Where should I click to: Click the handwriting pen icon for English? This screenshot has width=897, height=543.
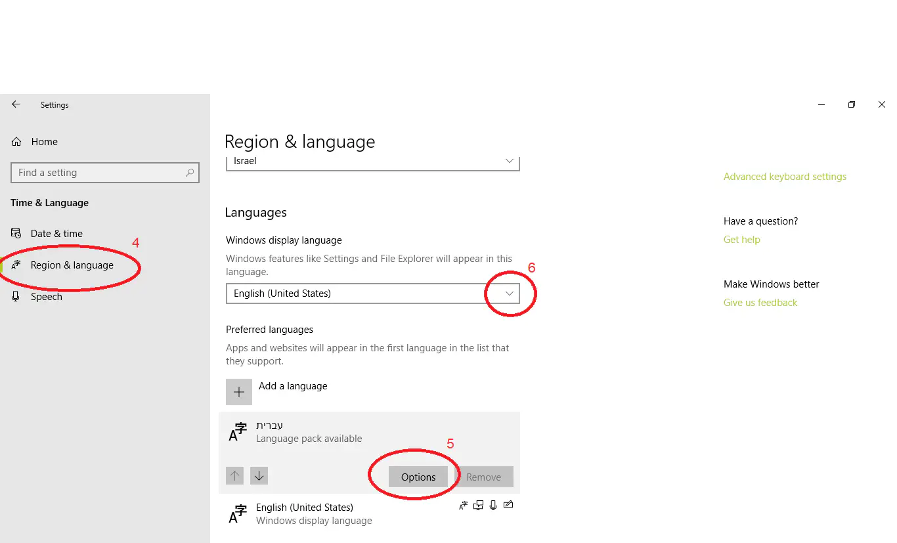pos(508,506)
